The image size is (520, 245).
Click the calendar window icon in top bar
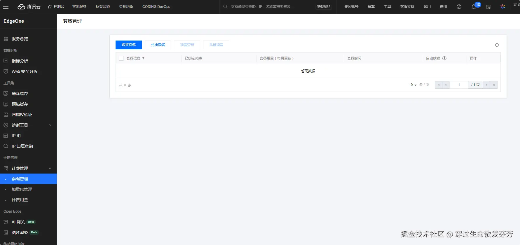click(x=488, y=7)
